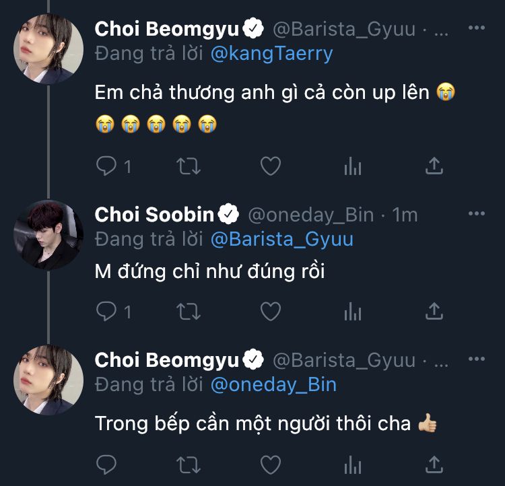Image resolution: width=505 pixels, height=486 pixels.
Task: Like Beomgyu's last tweet about the kitchen
Action: [x=270, y=464]
